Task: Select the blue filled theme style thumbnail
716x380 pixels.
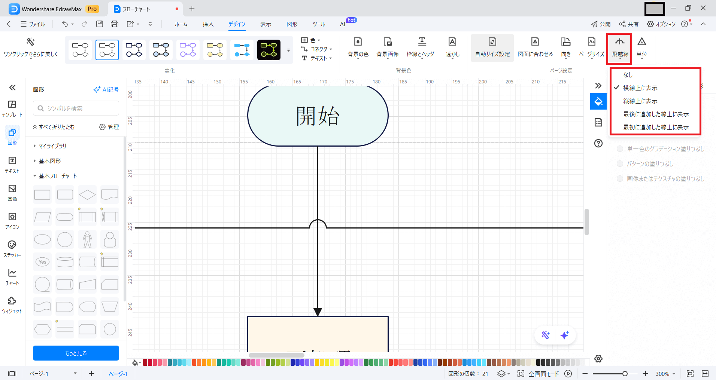Action: click(x=242, y=50)
